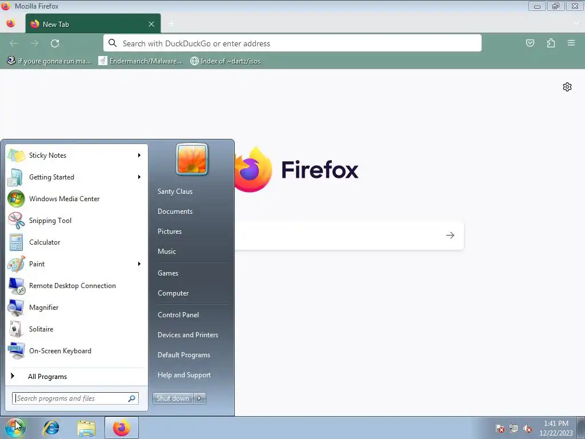Image resolution: width=585 pixels, height=439 pixels.
Task: Minimize the Firefox window
Action: pyautogui.click(x=537, y=6)
